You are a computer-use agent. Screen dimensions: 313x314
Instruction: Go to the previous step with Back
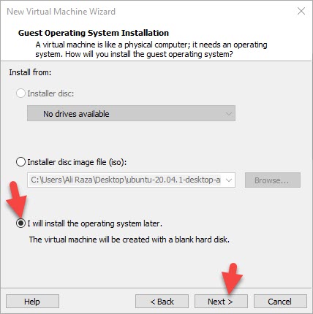tap(162, 302)
